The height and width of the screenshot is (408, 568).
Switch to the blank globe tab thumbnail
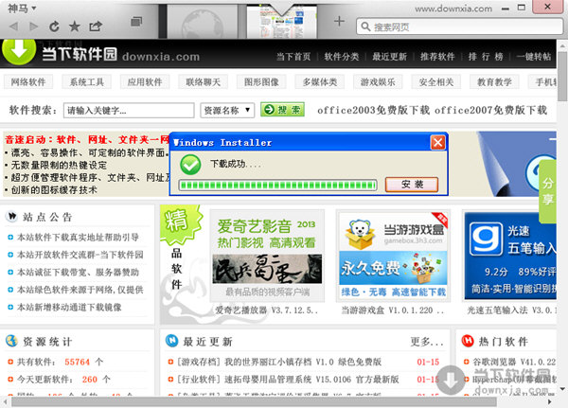pos(203,22)
